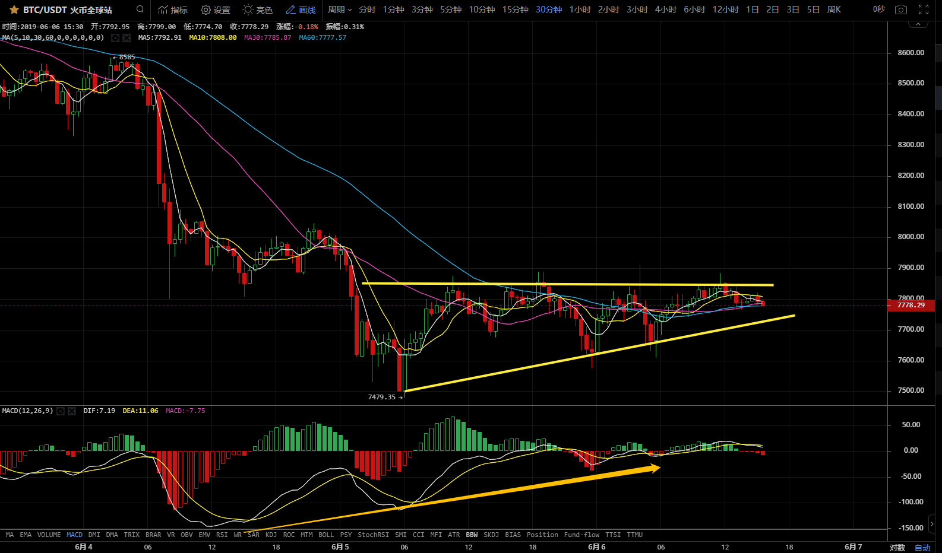
Task: Open MACD indicator settings gear
Action: coord(61,411)
